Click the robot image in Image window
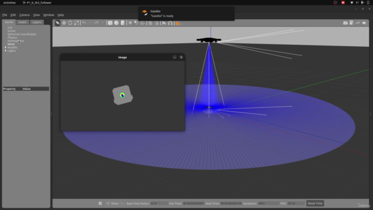The height and width of the screenshot is (210, 373). [x=122, y=95]
